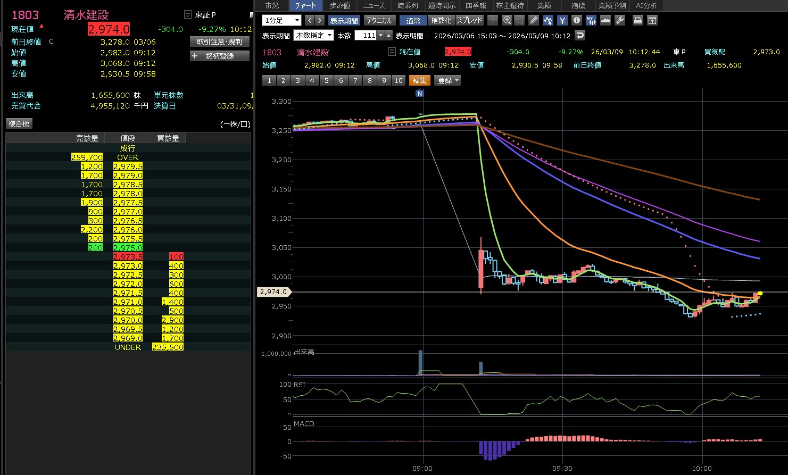Switch to the ニュース tab

374,5
